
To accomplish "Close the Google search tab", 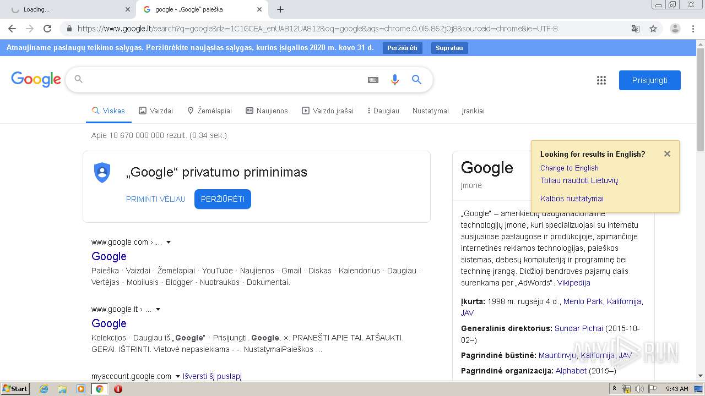I will point(259,9).
